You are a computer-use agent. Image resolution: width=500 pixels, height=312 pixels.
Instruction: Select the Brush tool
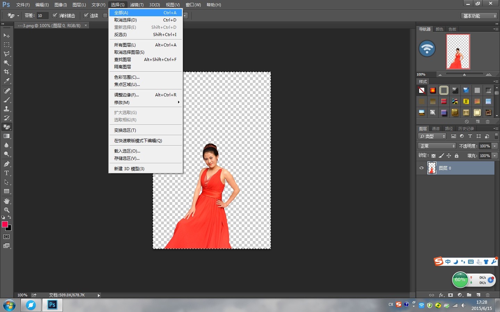click(x=7, y=100)
